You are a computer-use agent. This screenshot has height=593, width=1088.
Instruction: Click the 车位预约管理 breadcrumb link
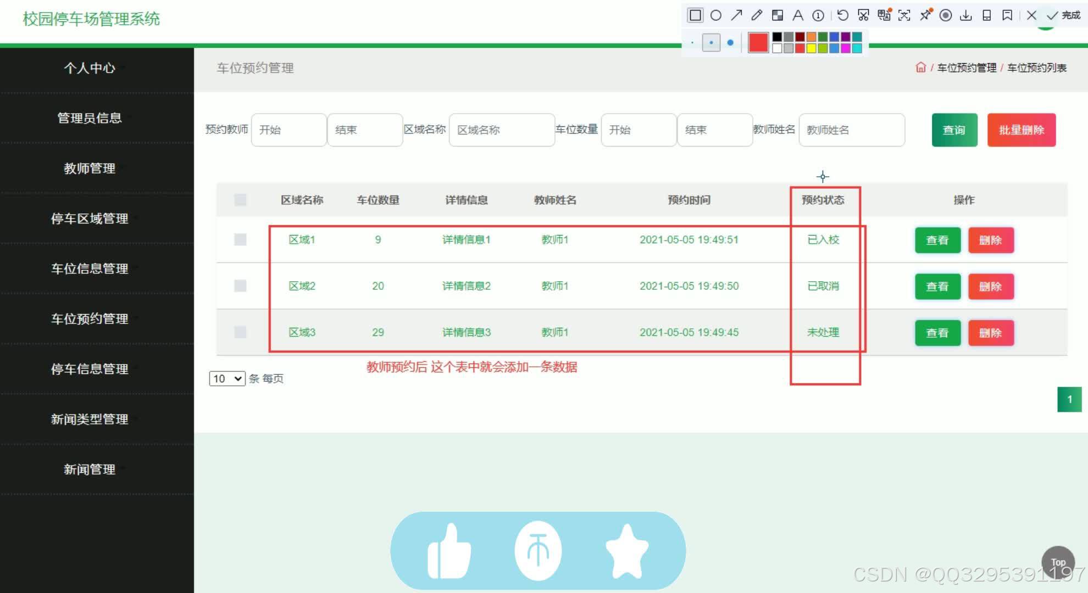(967, 68)
